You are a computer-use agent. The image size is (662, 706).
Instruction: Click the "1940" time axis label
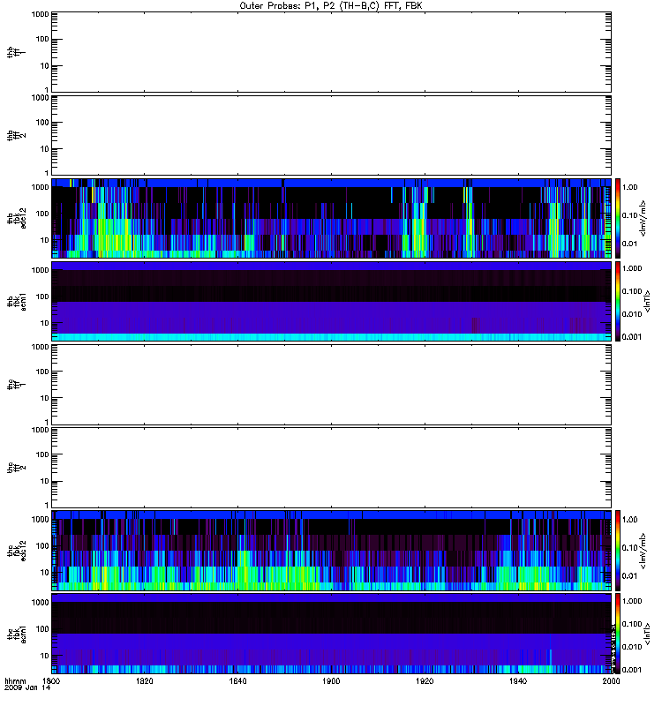coord(518,680)
